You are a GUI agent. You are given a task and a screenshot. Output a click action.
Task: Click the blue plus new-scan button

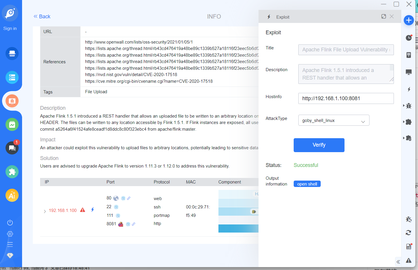pyautogui.click(x=409, y=20)
